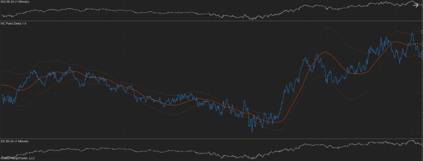Click the lowest trough of the blue delta line
The image size is (423, 161).
tap(252, 132)
